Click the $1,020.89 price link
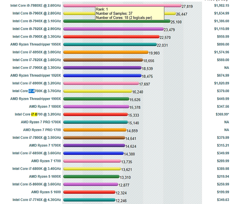 tap(221, 83)
